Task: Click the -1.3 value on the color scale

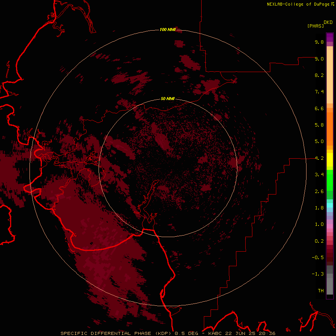Action: [318, 274]
